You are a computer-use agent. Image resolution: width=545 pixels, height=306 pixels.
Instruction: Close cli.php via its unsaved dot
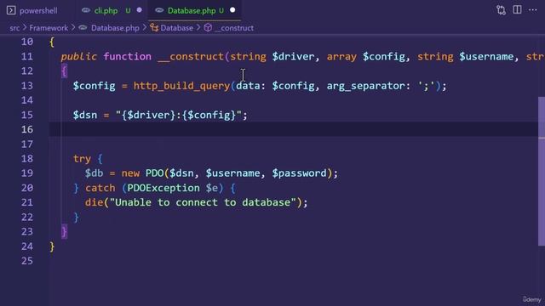(140, 10)
